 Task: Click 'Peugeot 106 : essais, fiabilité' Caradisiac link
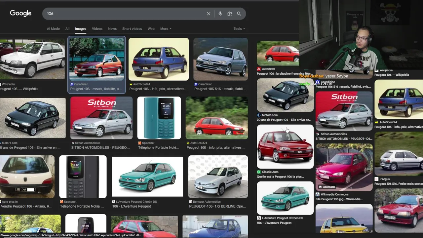(96, 89)
